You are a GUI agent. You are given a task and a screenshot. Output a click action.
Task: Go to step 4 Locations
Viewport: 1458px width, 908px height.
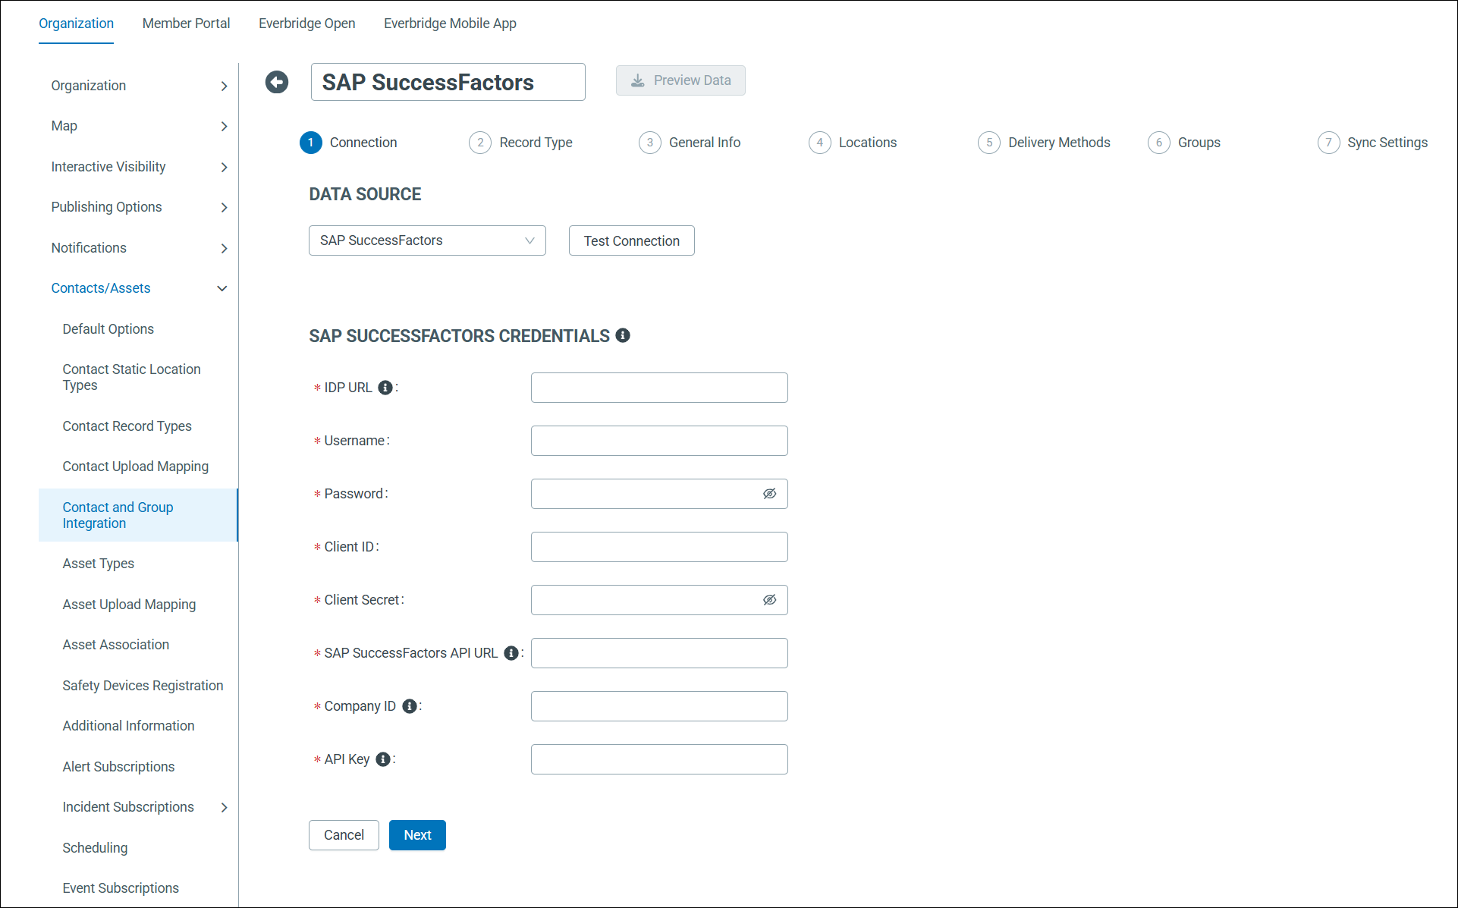(x=853, y=143)
